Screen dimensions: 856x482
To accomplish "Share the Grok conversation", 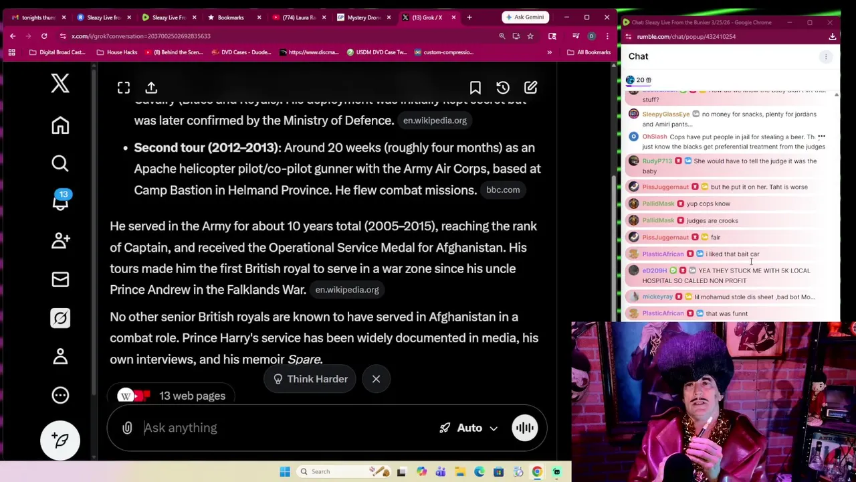I will click(x=151, y=88).
